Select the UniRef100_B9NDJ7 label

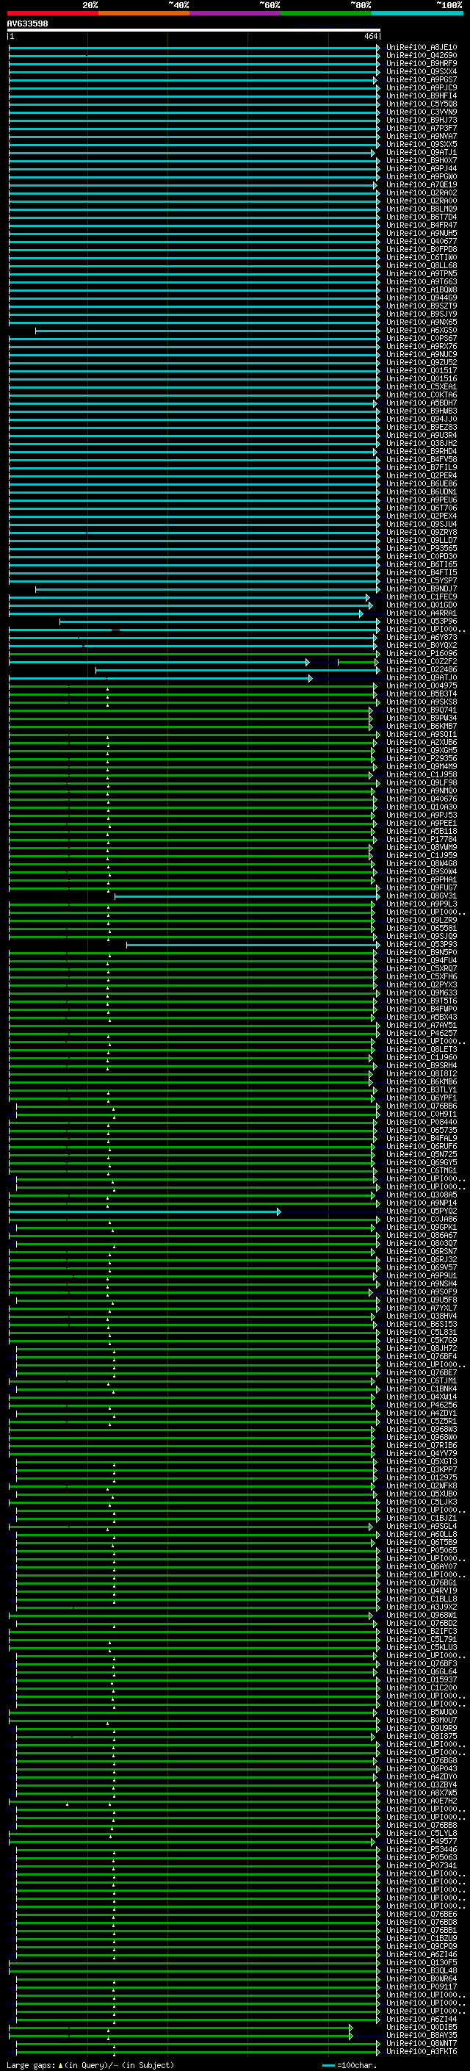pos(422,589)
